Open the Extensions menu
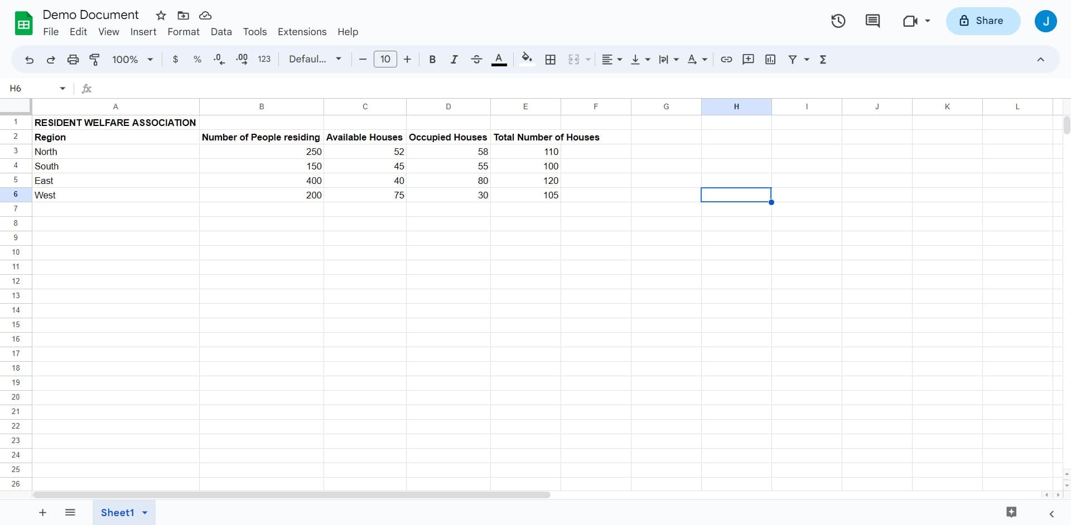The width and height of the screenshot is (1071, 525). (x=302, y=32)
